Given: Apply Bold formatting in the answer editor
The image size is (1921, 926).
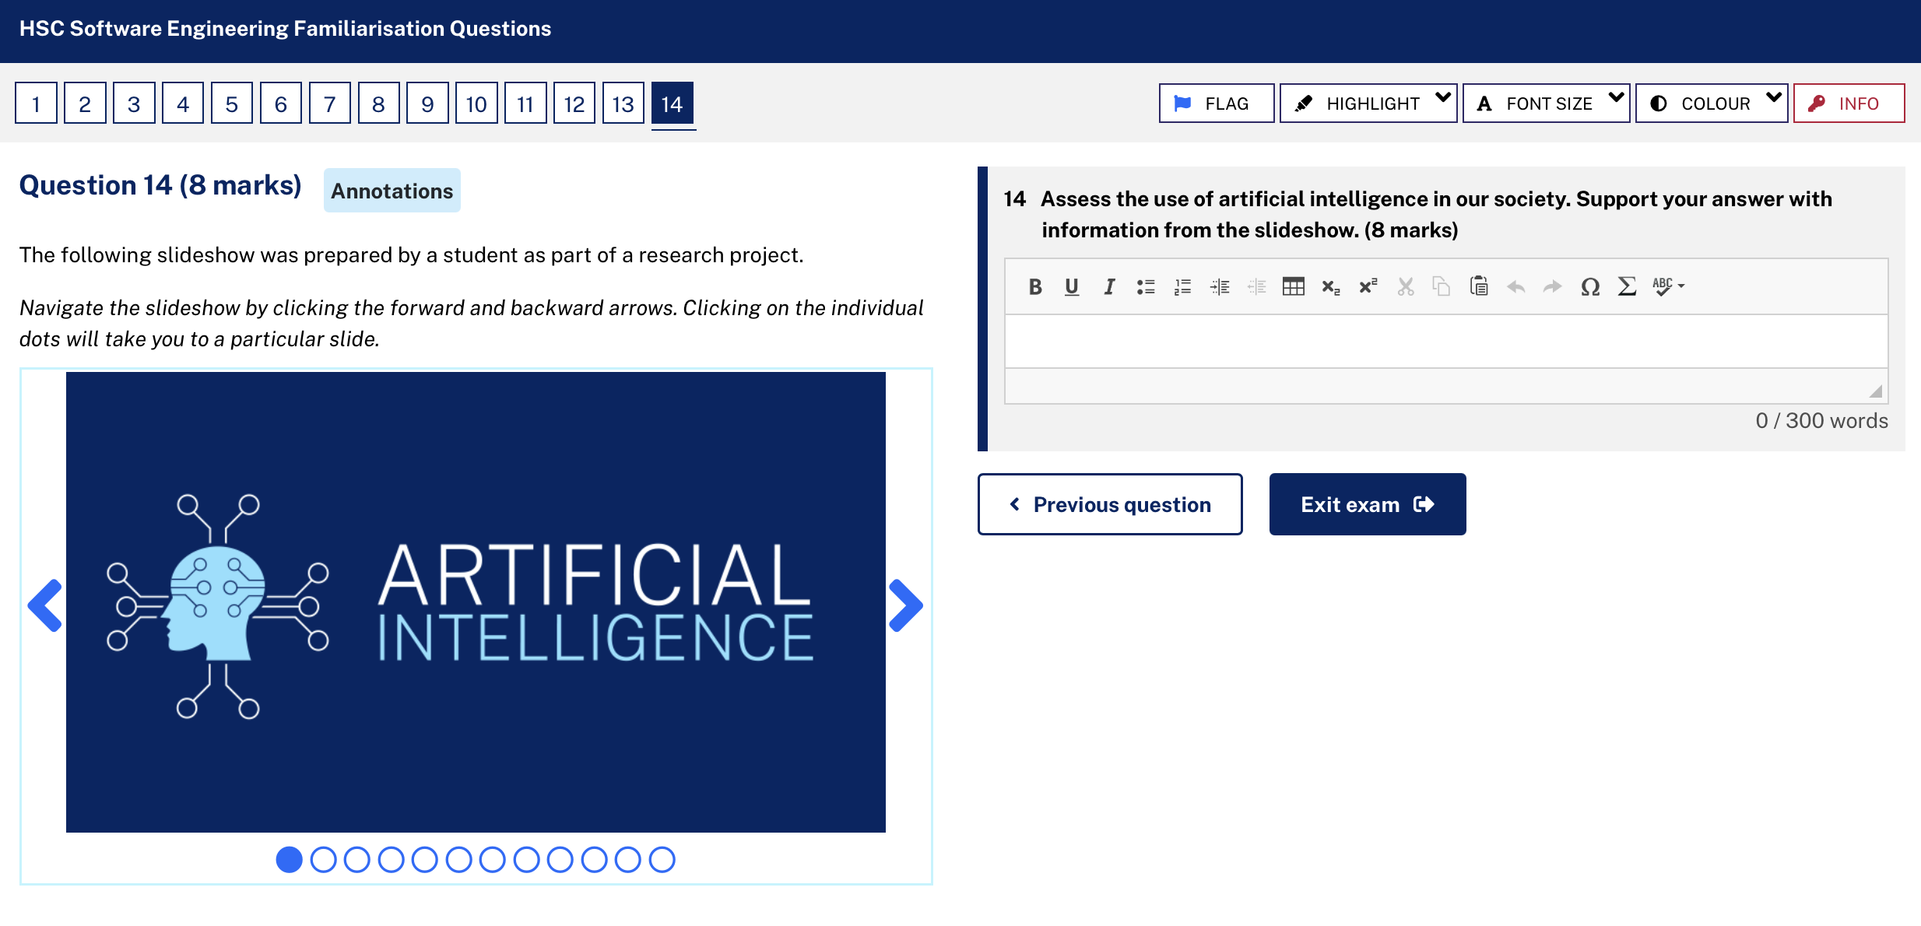Looking at the screenshot, I should tap(1034, 286).
